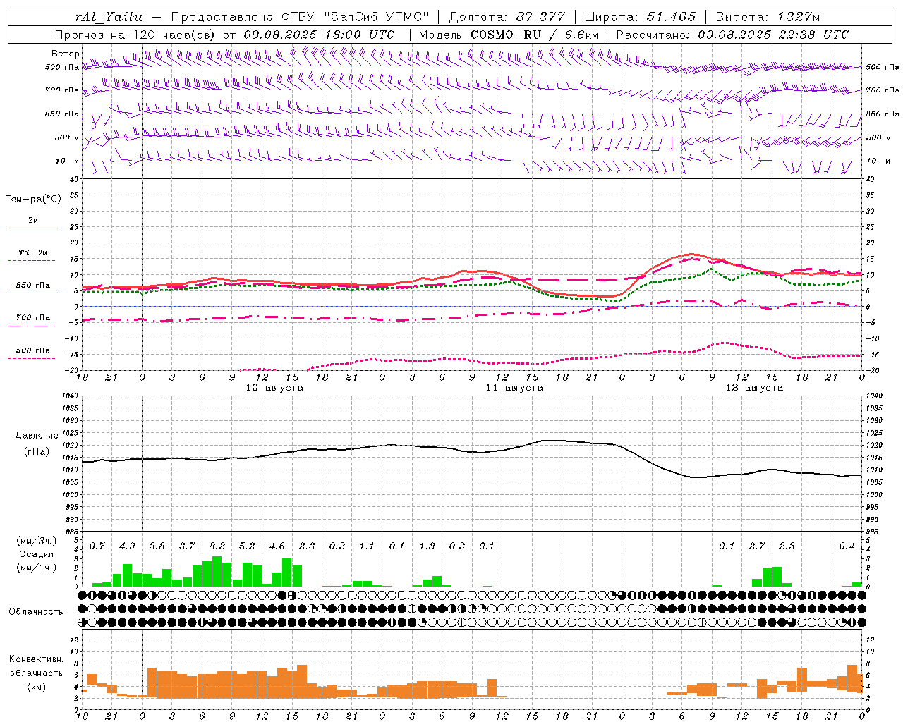Click forecast start time 09.08.2025 18:00 UTC

click(x=319, y=35)
